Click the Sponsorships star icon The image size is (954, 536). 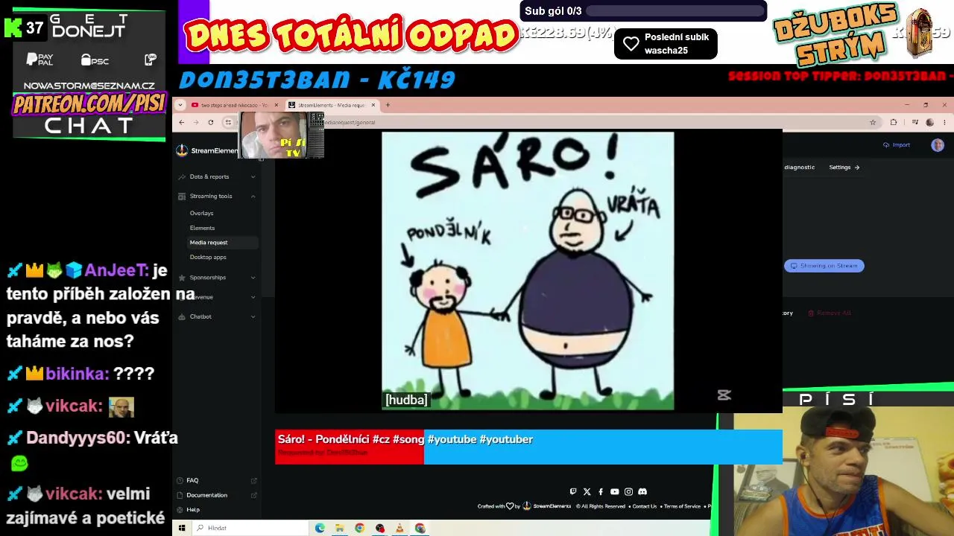[x=182, y=278]
